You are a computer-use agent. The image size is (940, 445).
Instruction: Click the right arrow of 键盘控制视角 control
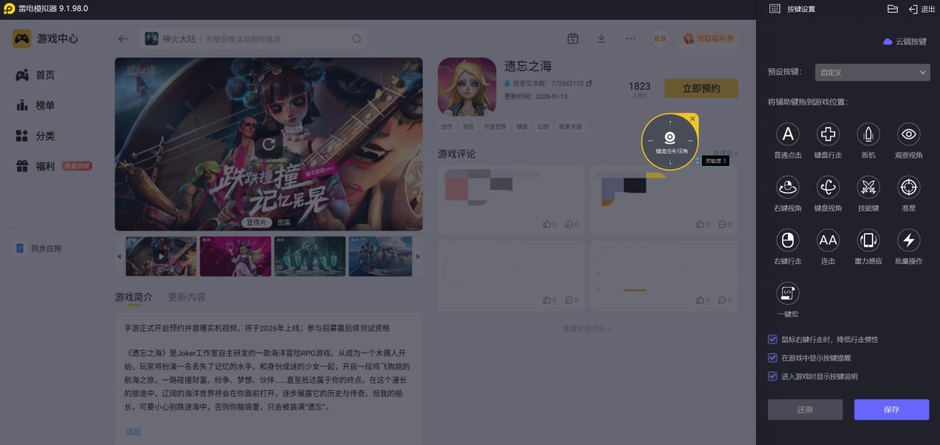click(x=689, y=141)
